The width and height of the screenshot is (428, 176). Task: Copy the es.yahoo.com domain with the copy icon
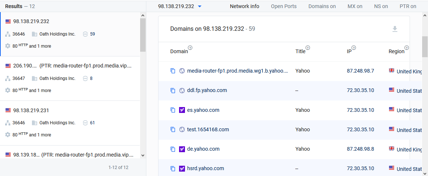(173, 110)
